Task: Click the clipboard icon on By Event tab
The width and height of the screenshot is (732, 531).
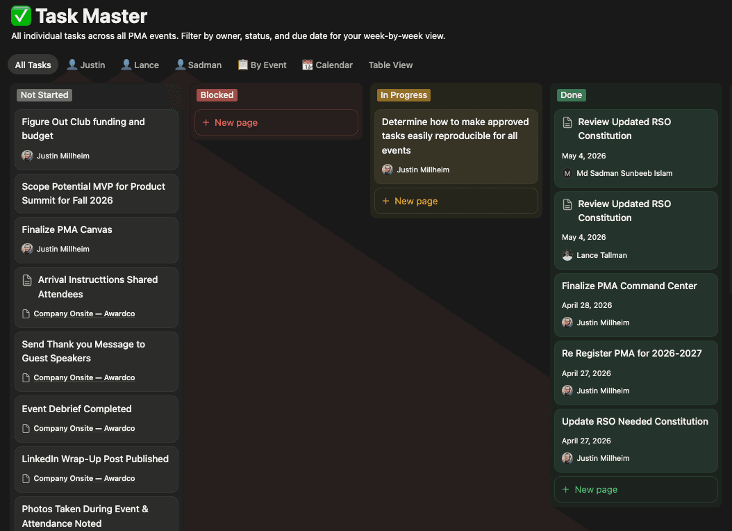Action: click(243, 65)
